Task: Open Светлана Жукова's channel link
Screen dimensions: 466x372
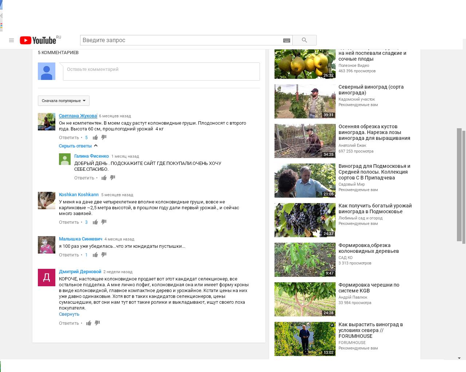Action: coord(78,116)
